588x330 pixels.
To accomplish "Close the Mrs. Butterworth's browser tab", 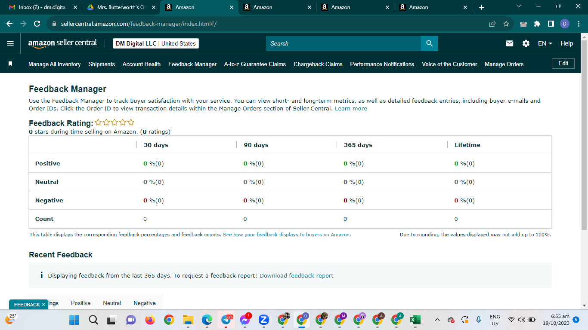I will tap(154, 7).
